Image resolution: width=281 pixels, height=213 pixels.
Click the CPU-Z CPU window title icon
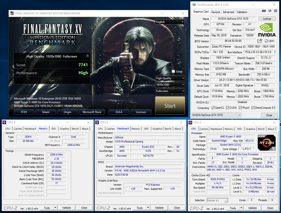[x=190, y=122]
